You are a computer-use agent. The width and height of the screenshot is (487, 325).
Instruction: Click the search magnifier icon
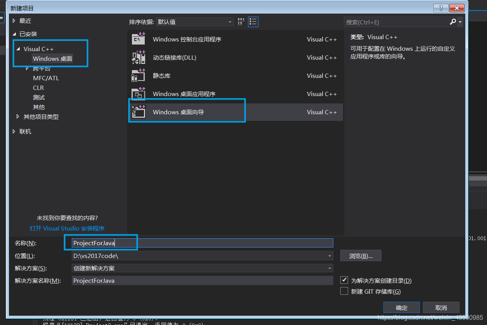point(453,22)
